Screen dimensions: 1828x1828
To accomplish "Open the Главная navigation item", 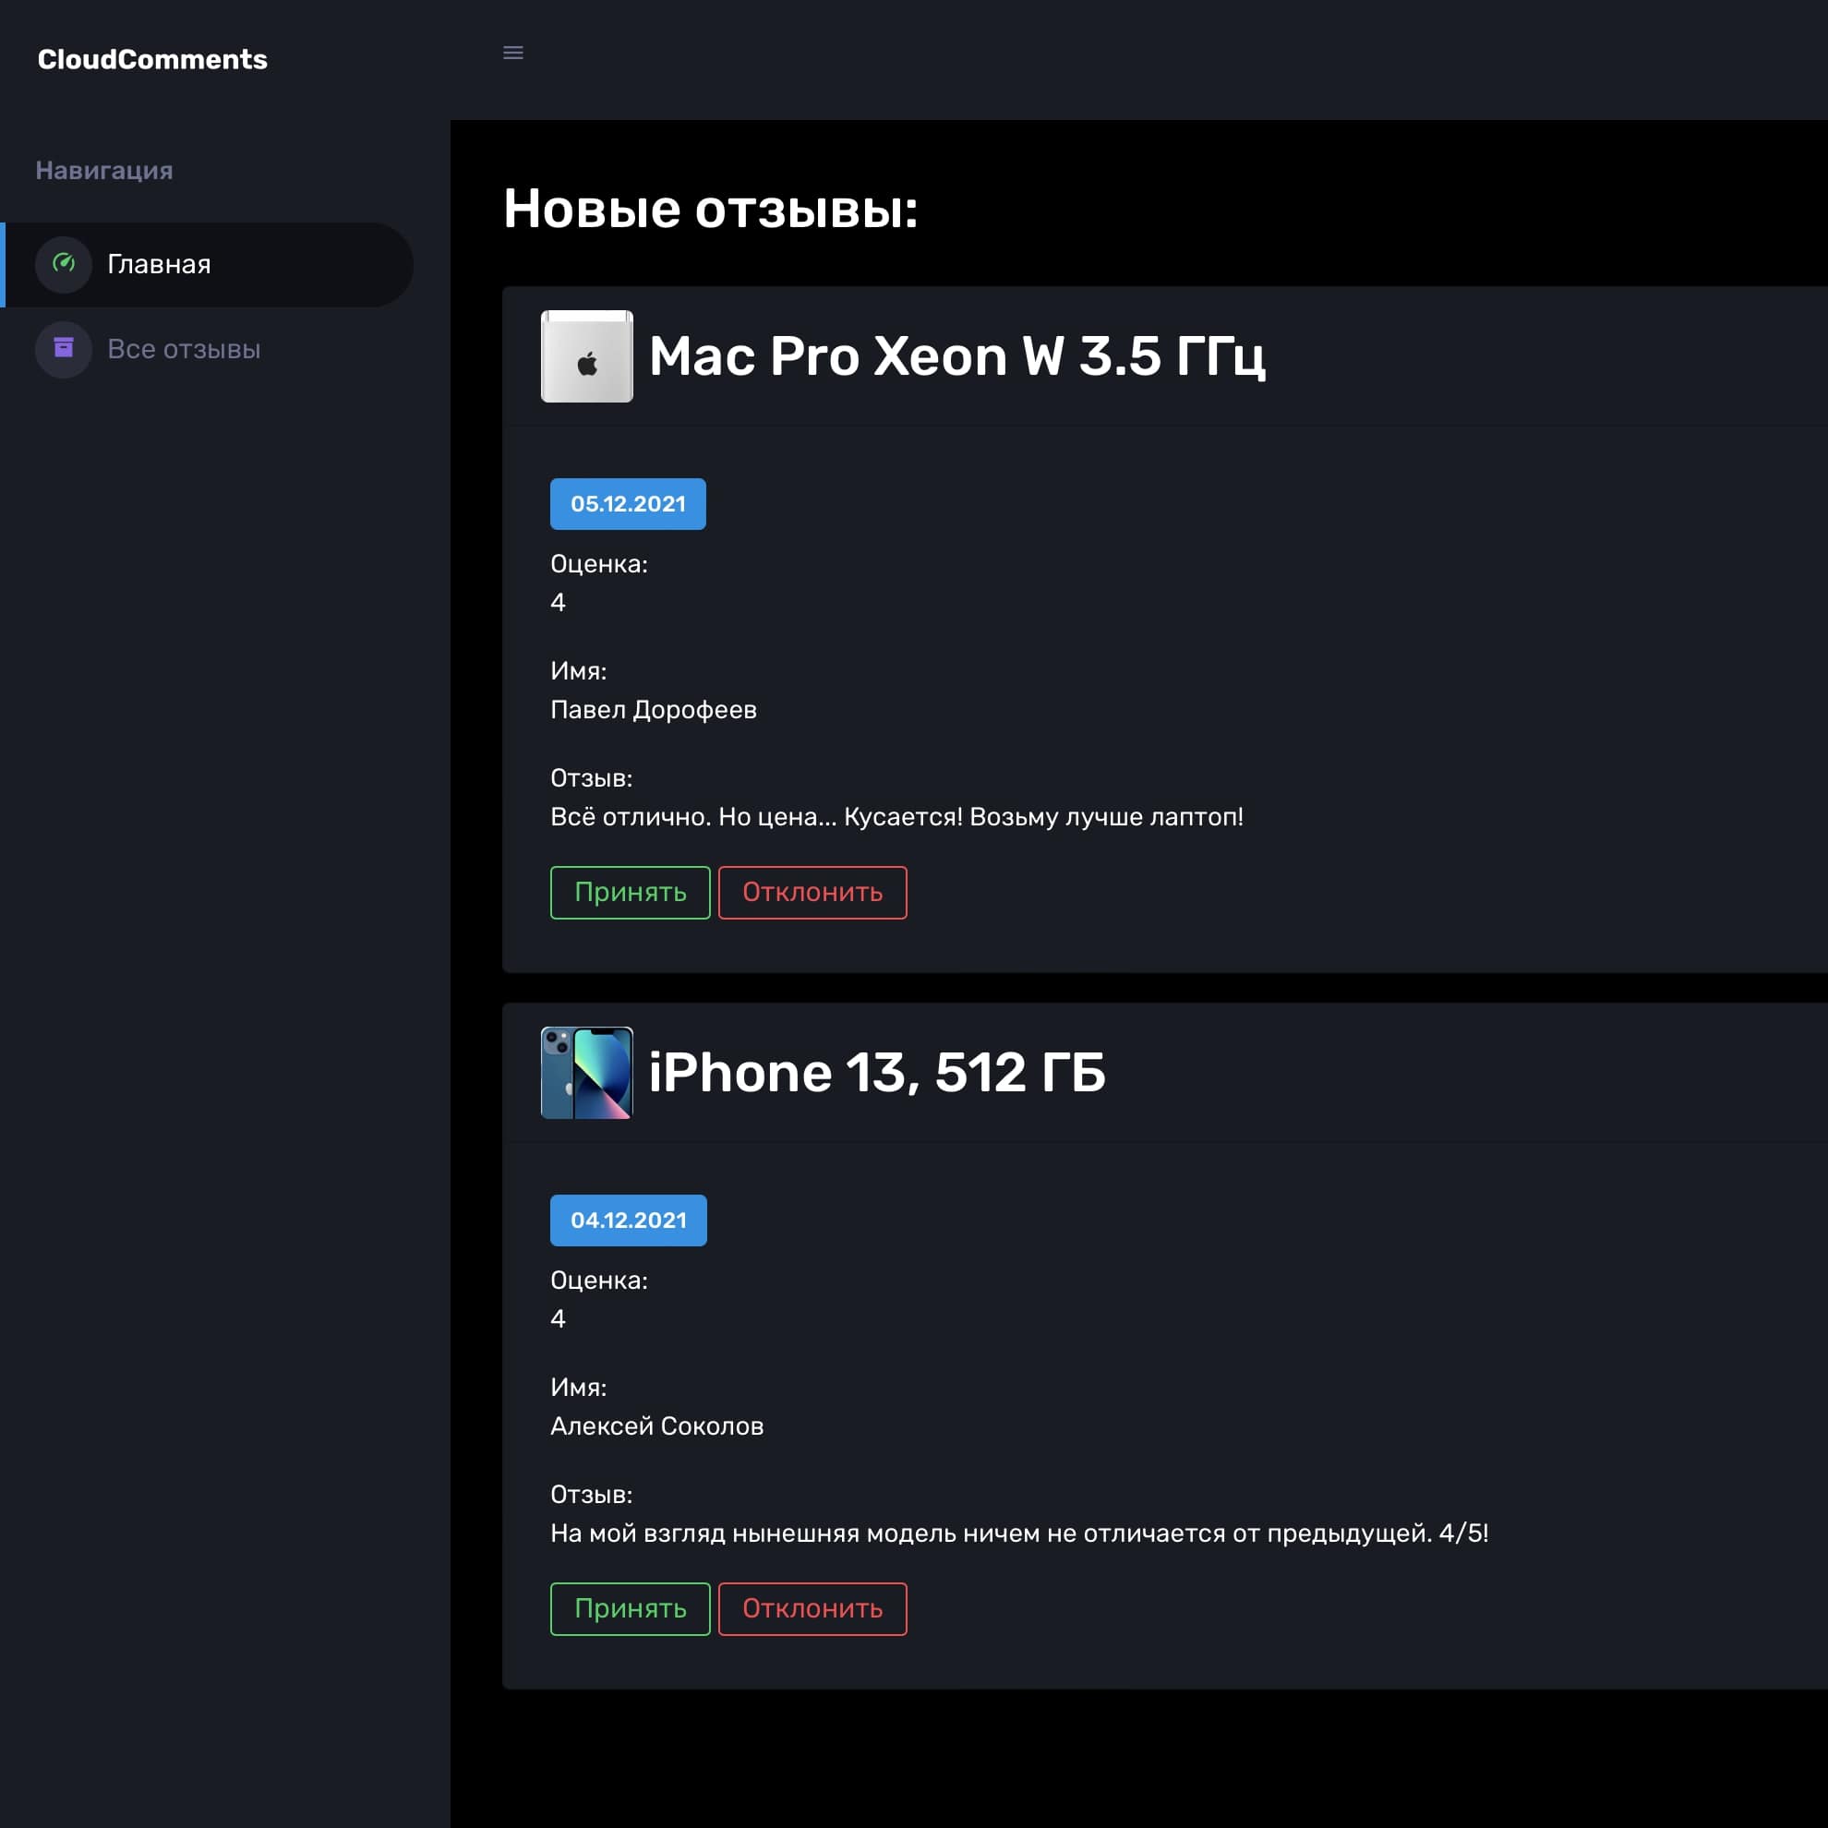I will (208, 264).
